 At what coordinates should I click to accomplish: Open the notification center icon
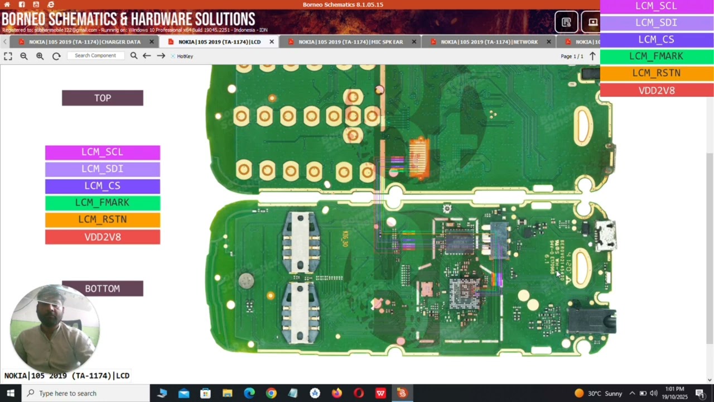pyautogui.click(x=700, y=393)
